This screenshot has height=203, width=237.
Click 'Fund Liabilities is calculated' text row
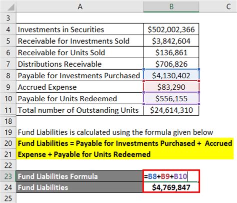click(115, 132)
